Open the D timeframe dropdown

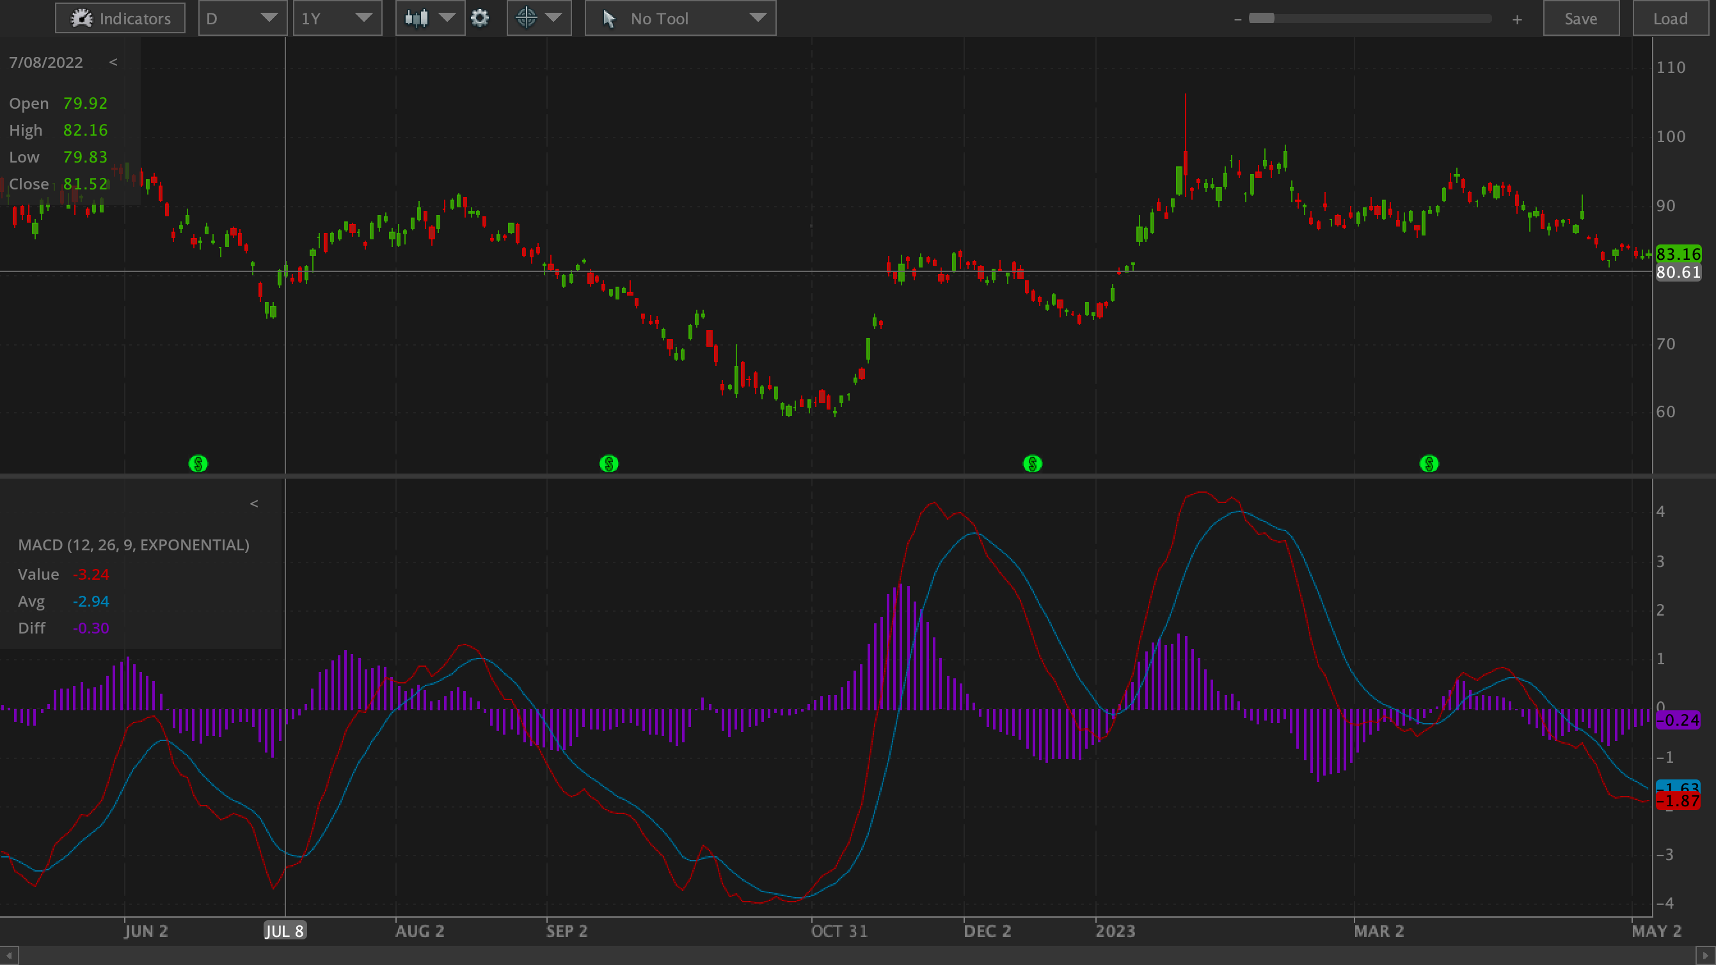[242, 18]
